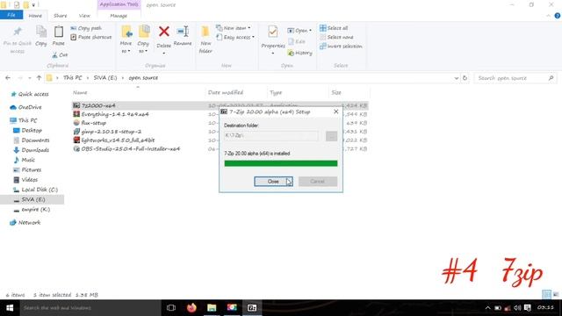Select Desktop in navigation pane
This screenshot has height=316, width=562.
click(32, 131)
